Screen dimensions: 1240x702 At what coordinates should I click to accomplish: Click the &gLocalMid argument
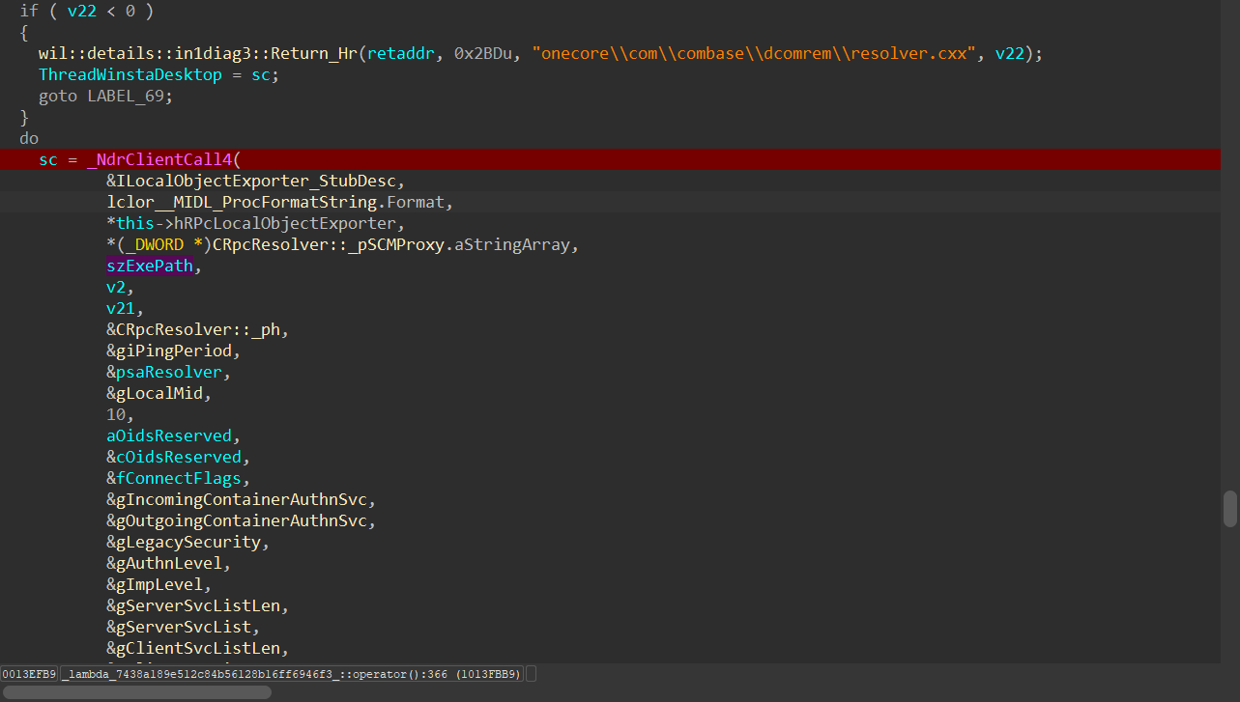tap(159, 394)
